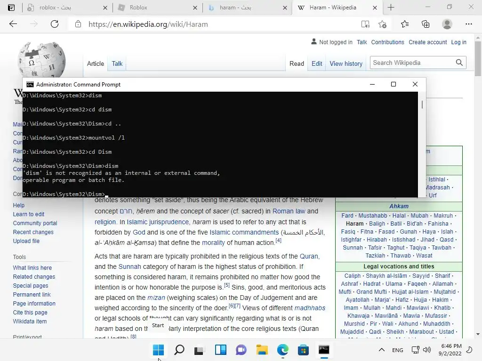Switch to Microsoft Edge on the taskbar
This screenshot has height=361, width=482.
coord(282,350)
